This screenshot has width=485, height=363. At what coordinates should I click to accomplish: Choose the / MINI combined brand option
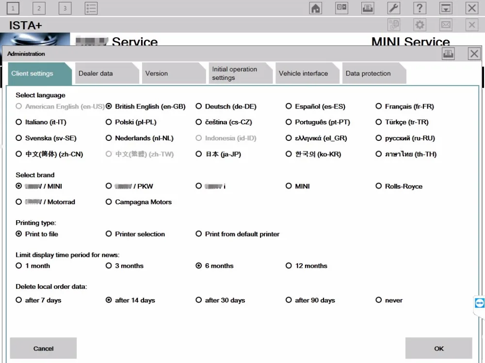(x=39, y=186)
